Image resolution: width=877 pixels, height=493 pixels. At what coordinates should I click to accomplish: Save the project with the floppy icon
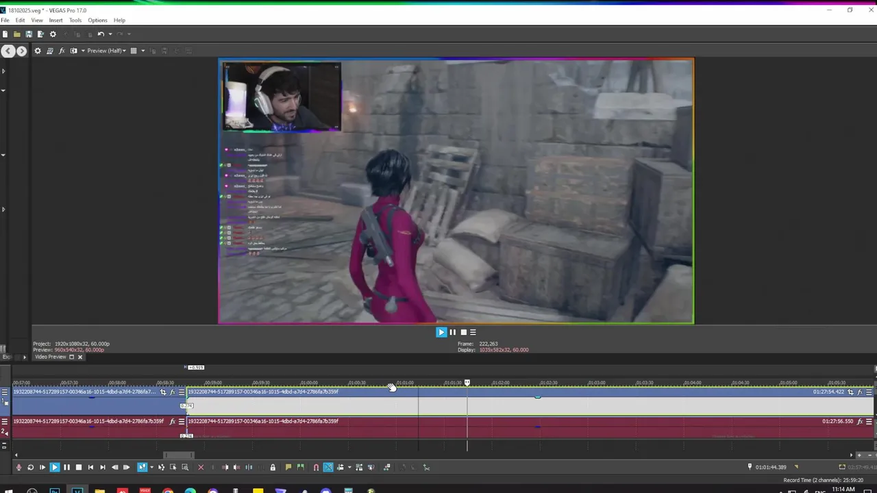pos(28,34)
